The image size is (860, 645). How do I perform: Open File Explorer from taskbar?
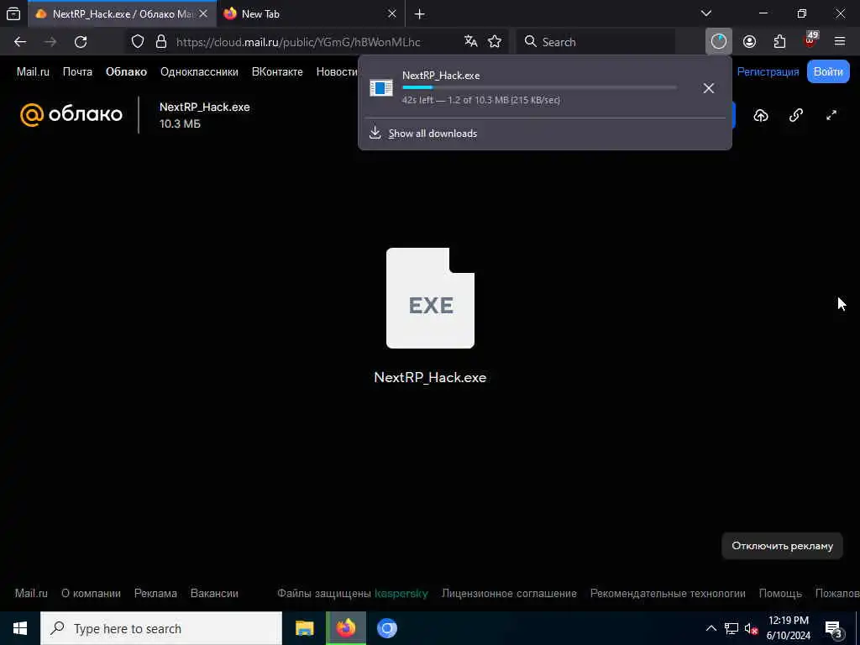304,628
